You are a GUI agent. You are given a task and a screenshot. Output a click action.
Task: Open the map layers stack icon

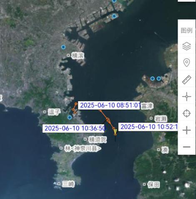coord(186,46)
